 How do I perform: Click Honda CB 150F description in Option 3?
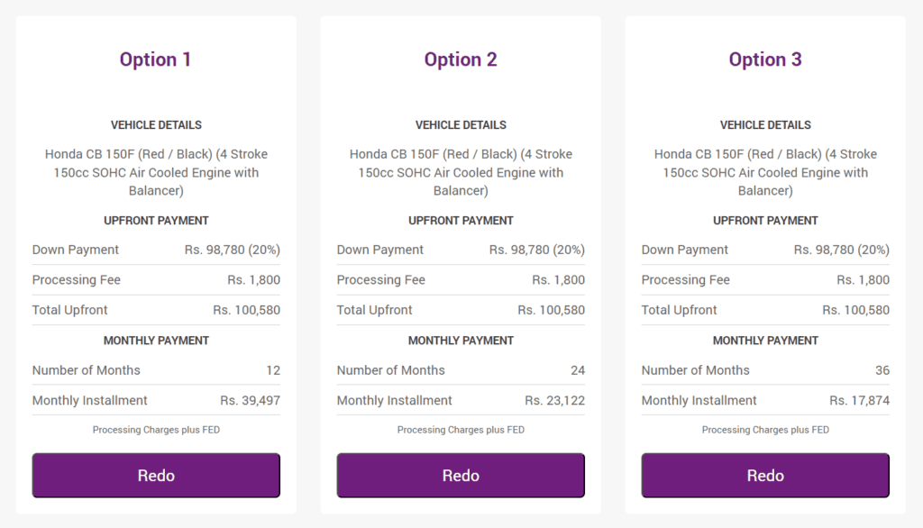(765, 172)
